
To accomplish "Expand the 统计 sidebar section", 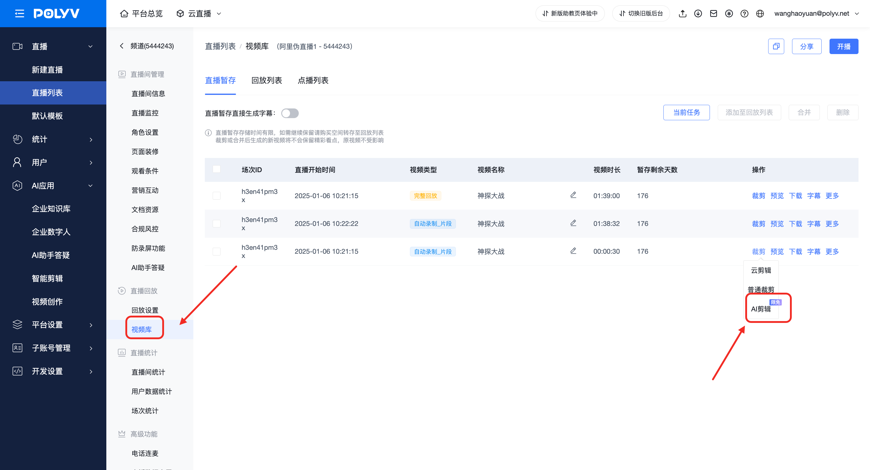I will point(53,139).
